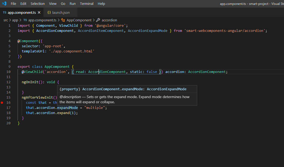This screenshot has width=284, height=167.
Task: Open the File menu
Action: tap(14, 4)
